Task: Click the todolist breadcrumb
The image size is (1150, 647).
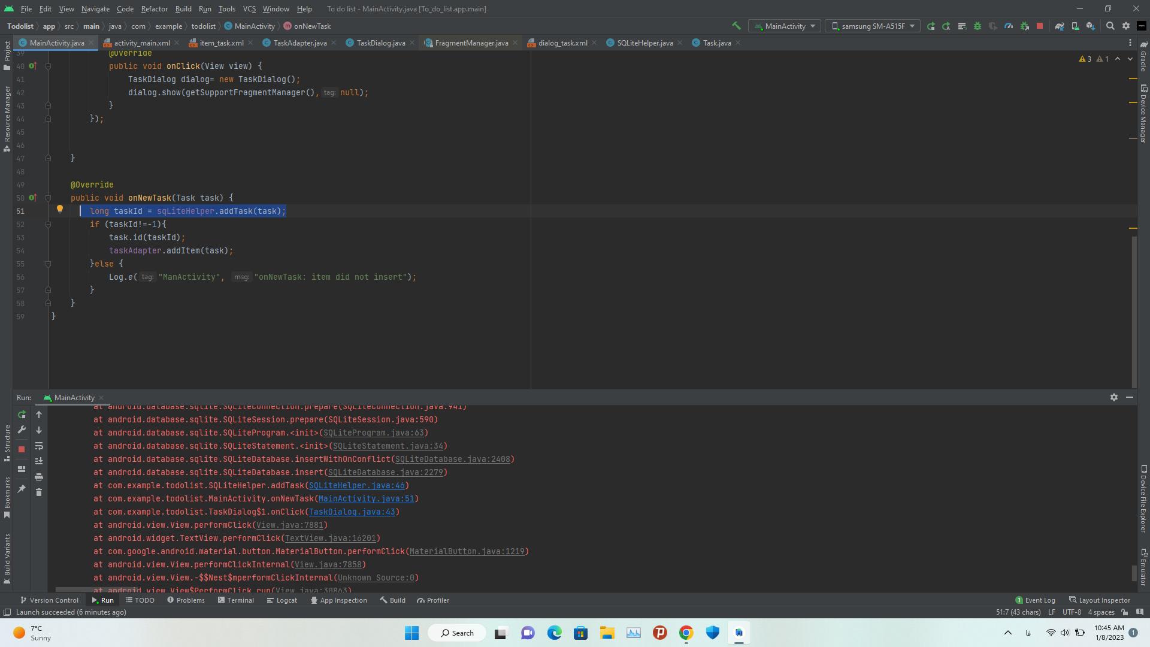Action: [203, 26]
